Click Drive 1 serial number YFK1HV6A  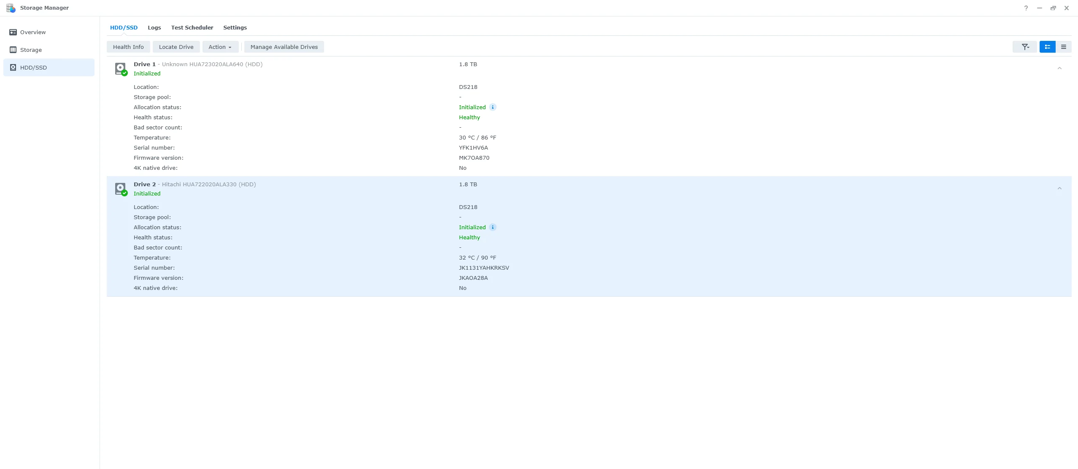click(x=473, y=147)
